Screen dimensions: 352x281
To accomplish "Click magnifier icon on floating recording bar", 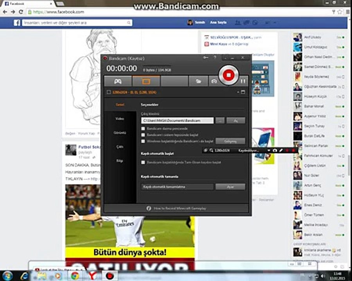I will [x=211, y=150].
